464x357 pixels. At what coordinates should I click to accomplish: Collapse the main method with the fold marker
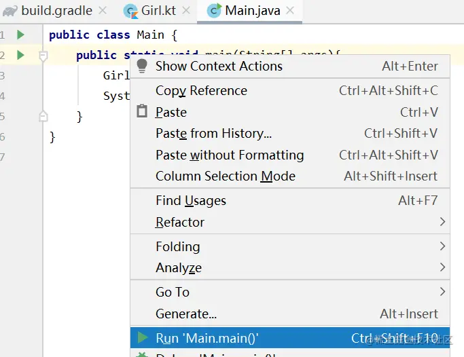tap(43, 56)
